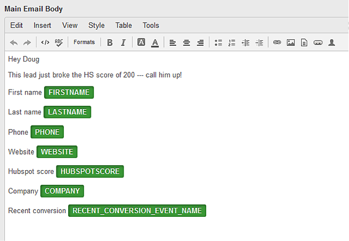Open the Formats dropdown
349x241 pixels.
click(x=84, y=42)
